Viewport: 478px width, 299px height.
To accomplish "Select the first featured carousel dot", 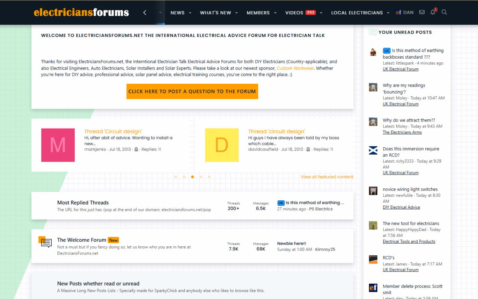I will point(176,177).
